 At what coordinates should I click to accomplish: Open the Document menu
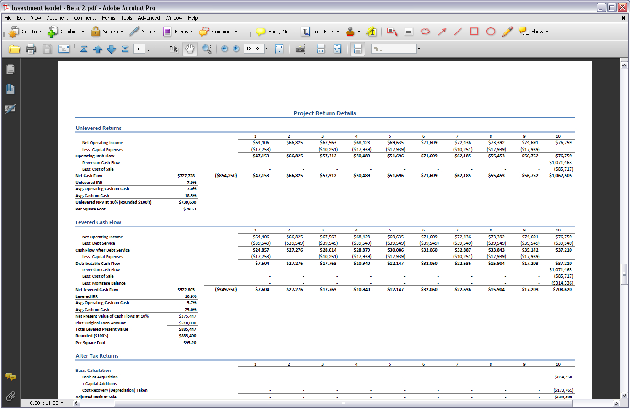click(57, 18)
